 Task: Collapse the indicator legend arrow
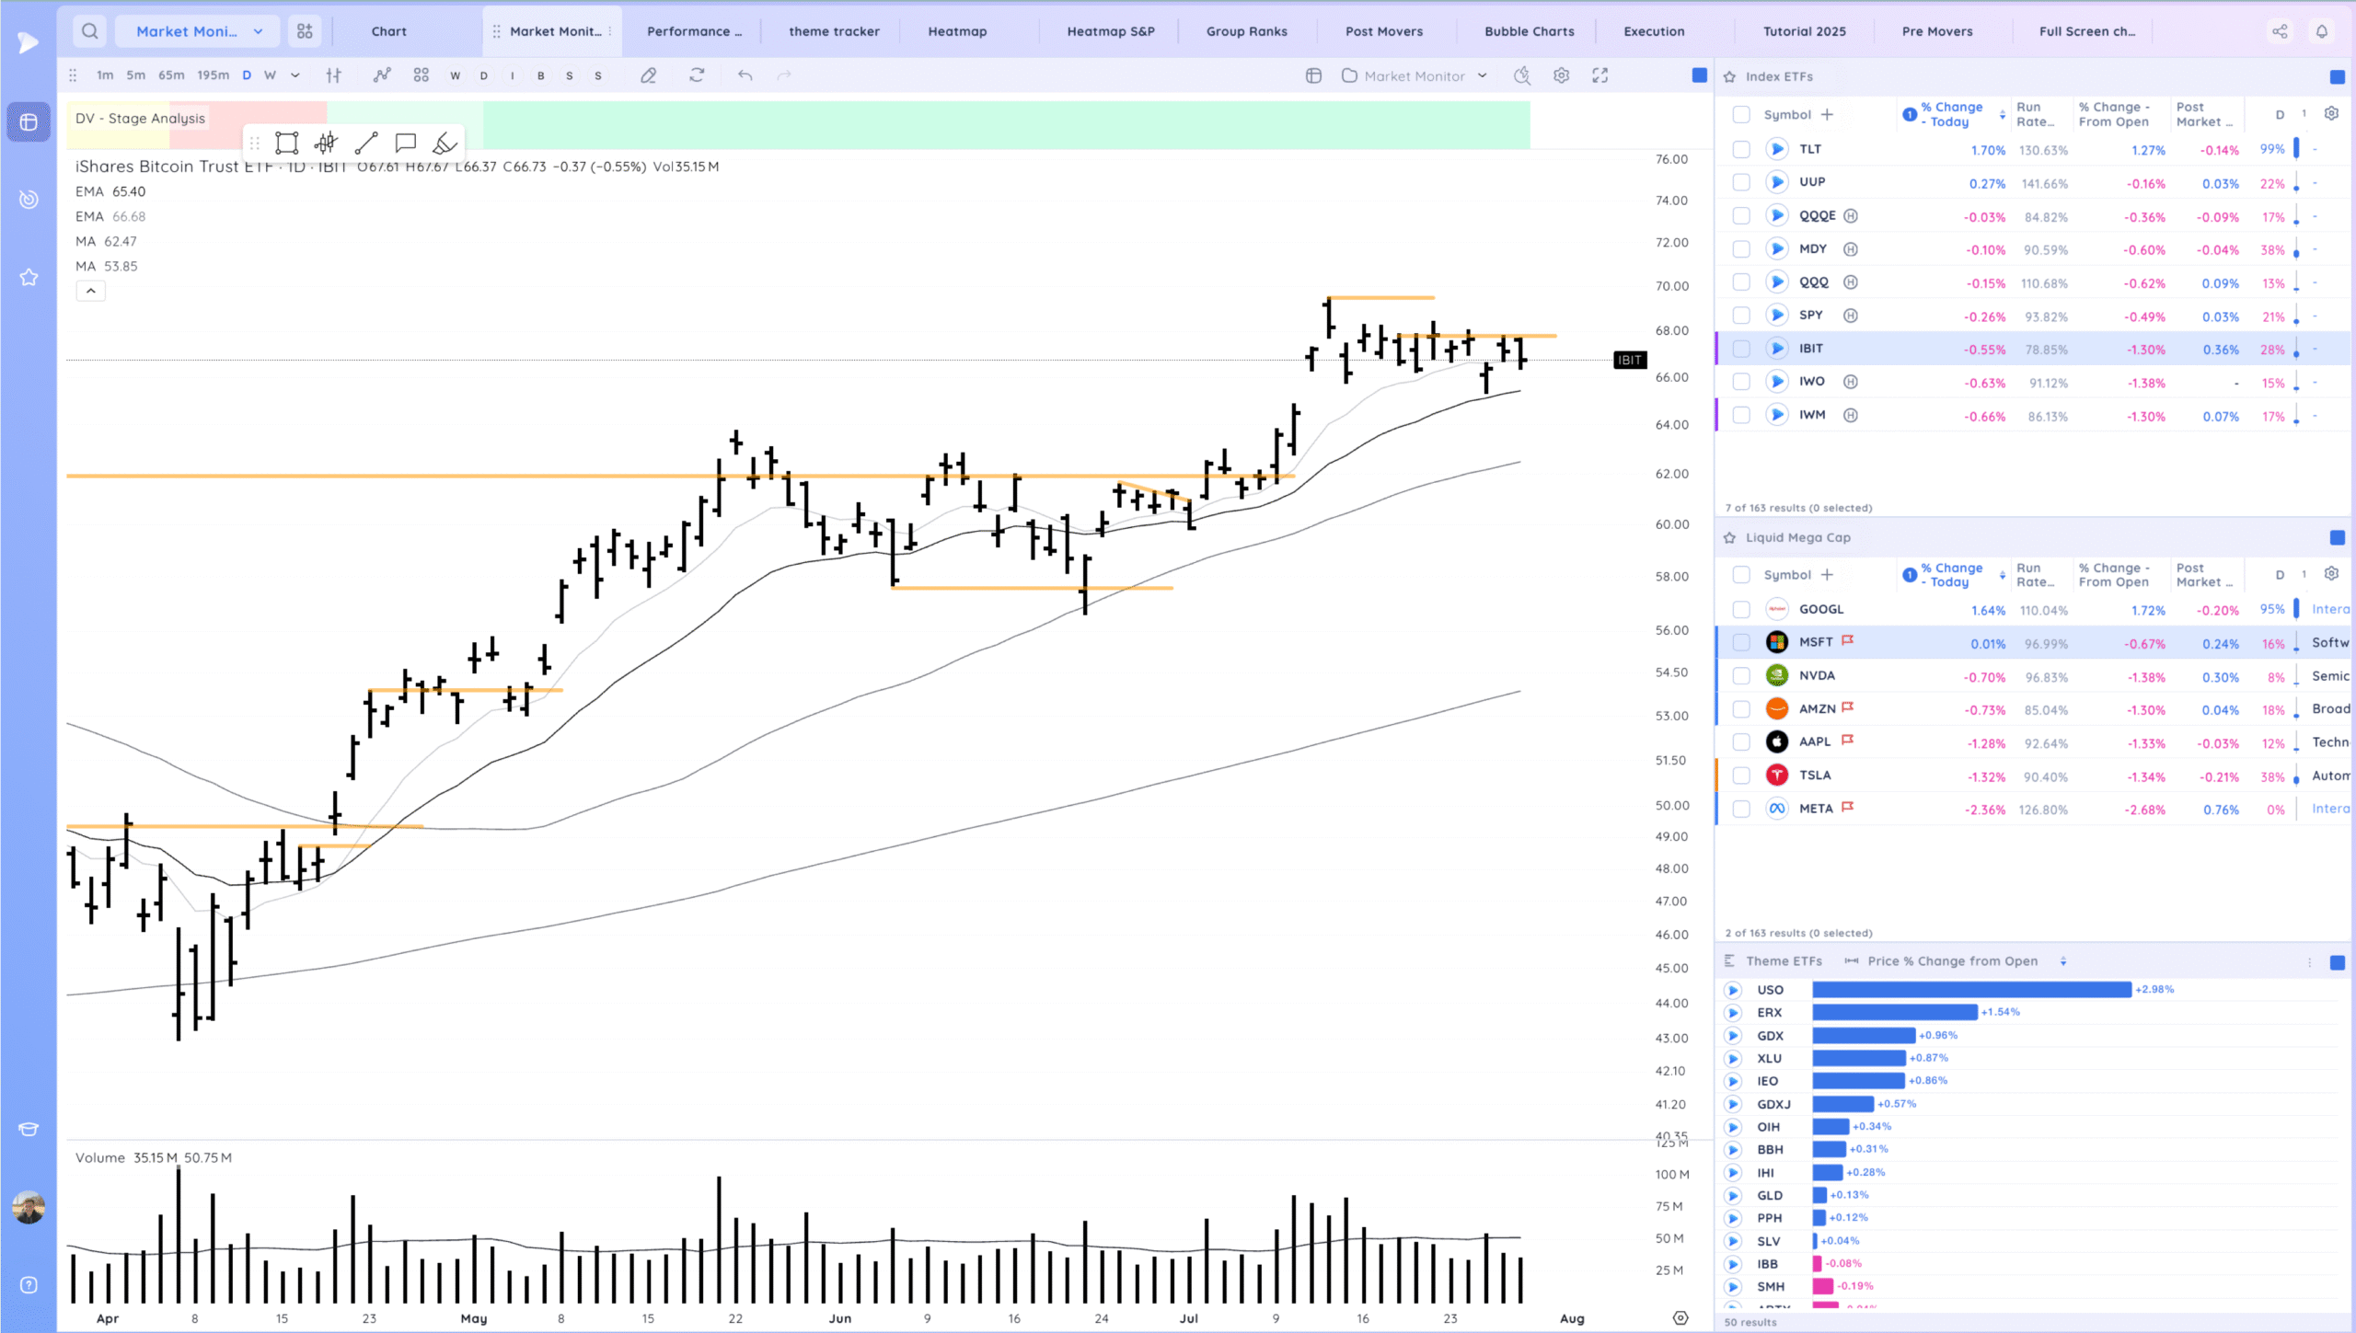(90, 291)
